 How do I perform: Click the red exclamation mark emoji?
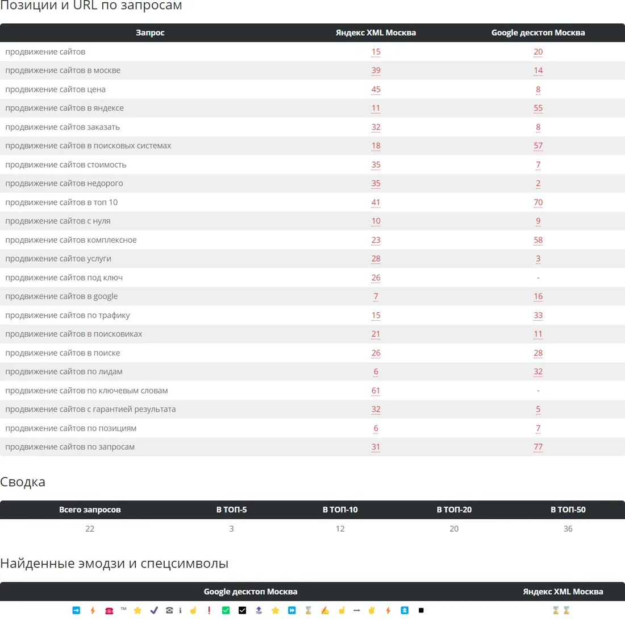[209, 610]
